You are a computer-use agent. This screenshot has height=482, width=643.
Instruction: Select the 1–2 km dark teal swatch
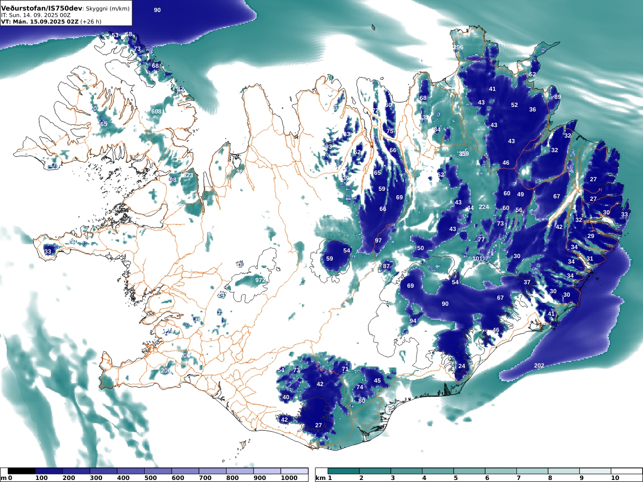coord(344,471)
